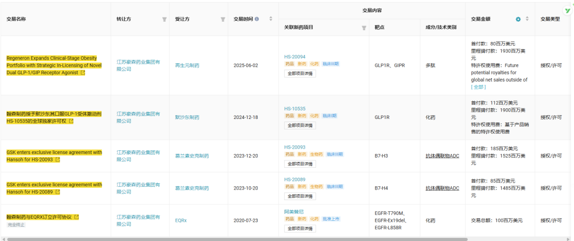Screen dimensions: 574x241
Task: Sort by 交易金额 using arrow icon
Action: point(527,19)
